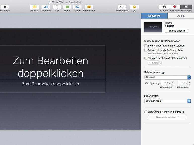Select the Dokument tab in sidebar
This screenshot has width=194, height=145.
(x=154, y=16)
